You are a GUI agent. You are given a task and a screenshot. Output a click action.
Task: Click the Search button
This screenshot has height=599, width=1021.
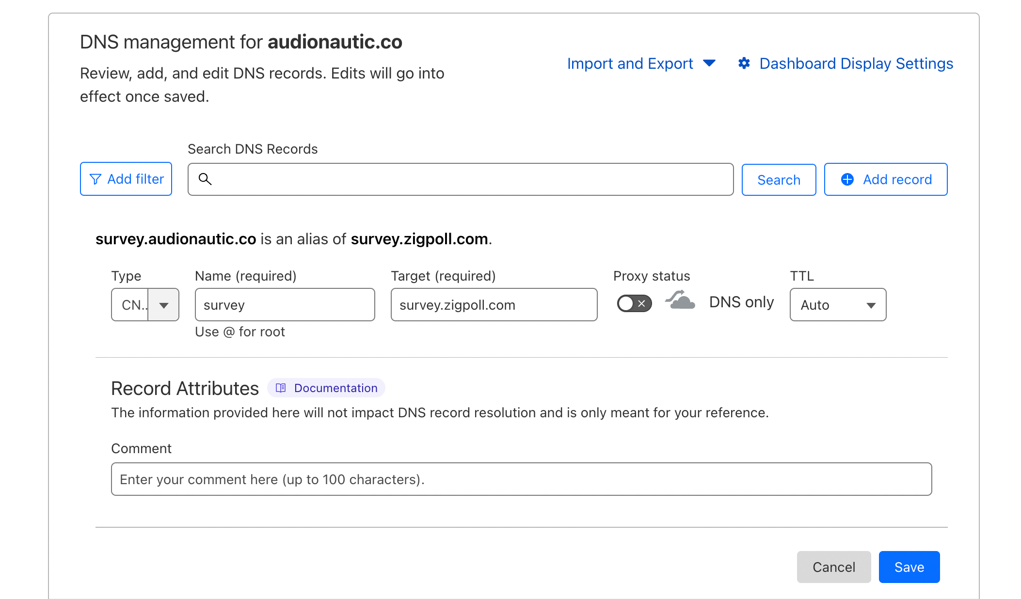(779, 180)
